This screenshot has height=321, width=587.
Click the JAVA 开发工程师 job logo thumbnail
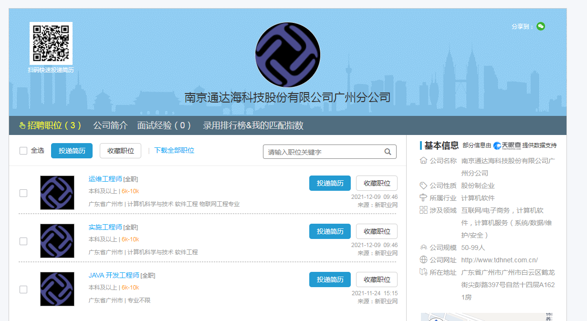[x=57, y=289]
